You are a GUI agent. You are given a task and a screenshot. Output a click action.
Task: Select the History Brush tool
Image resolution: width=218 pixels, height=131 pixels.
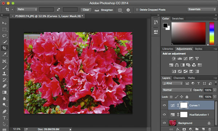click(4, 80)
